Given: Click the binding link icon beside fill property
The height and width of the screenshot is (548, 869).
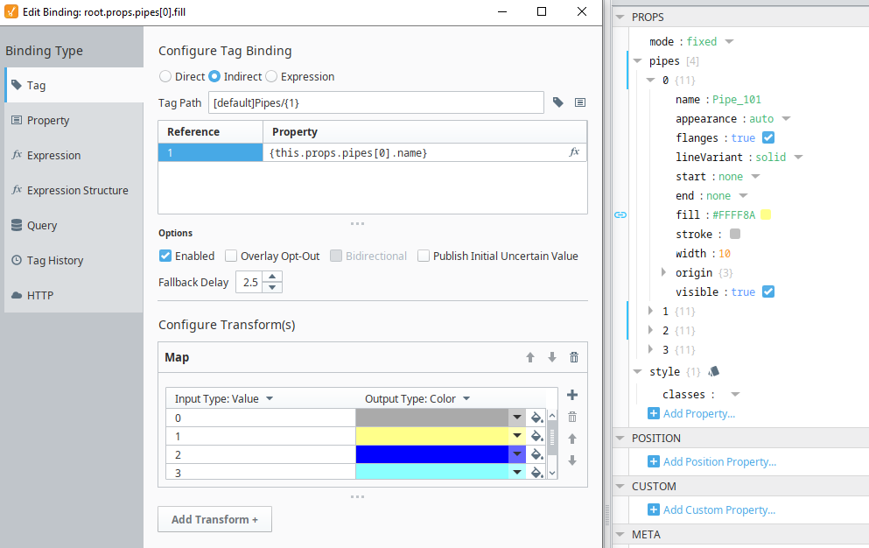Looking at the screenshot, I should coord(620,214).
